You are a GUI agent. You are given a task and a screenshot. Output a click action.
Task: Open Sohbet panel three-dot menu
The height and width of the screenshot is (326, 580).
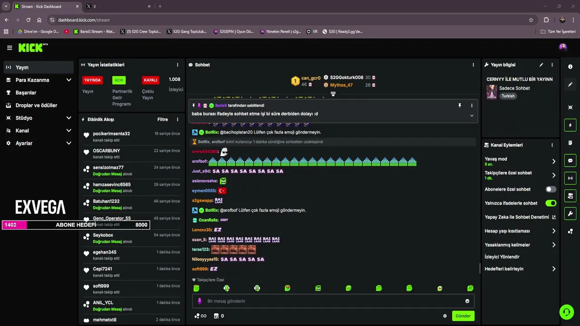tap(473, 65)
